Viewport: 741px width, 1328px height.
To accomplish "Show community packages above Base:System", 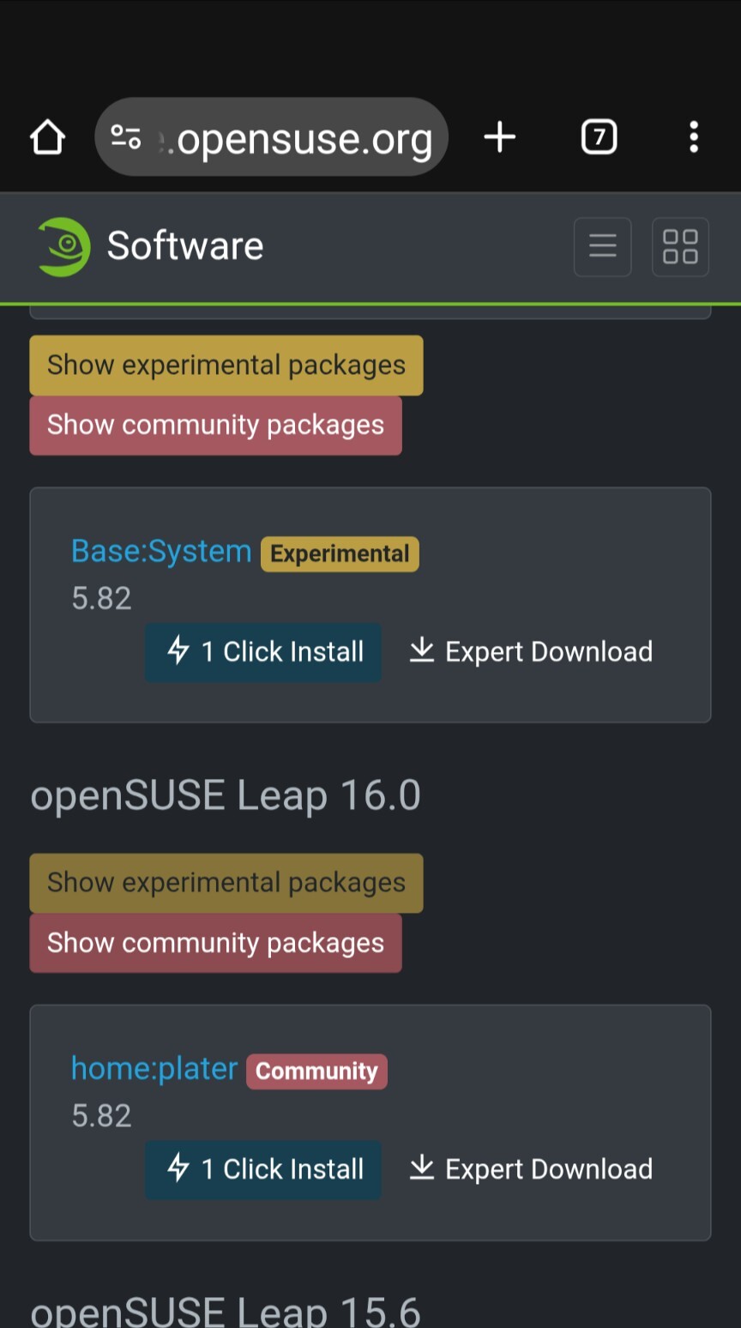I will pos(215,426).
